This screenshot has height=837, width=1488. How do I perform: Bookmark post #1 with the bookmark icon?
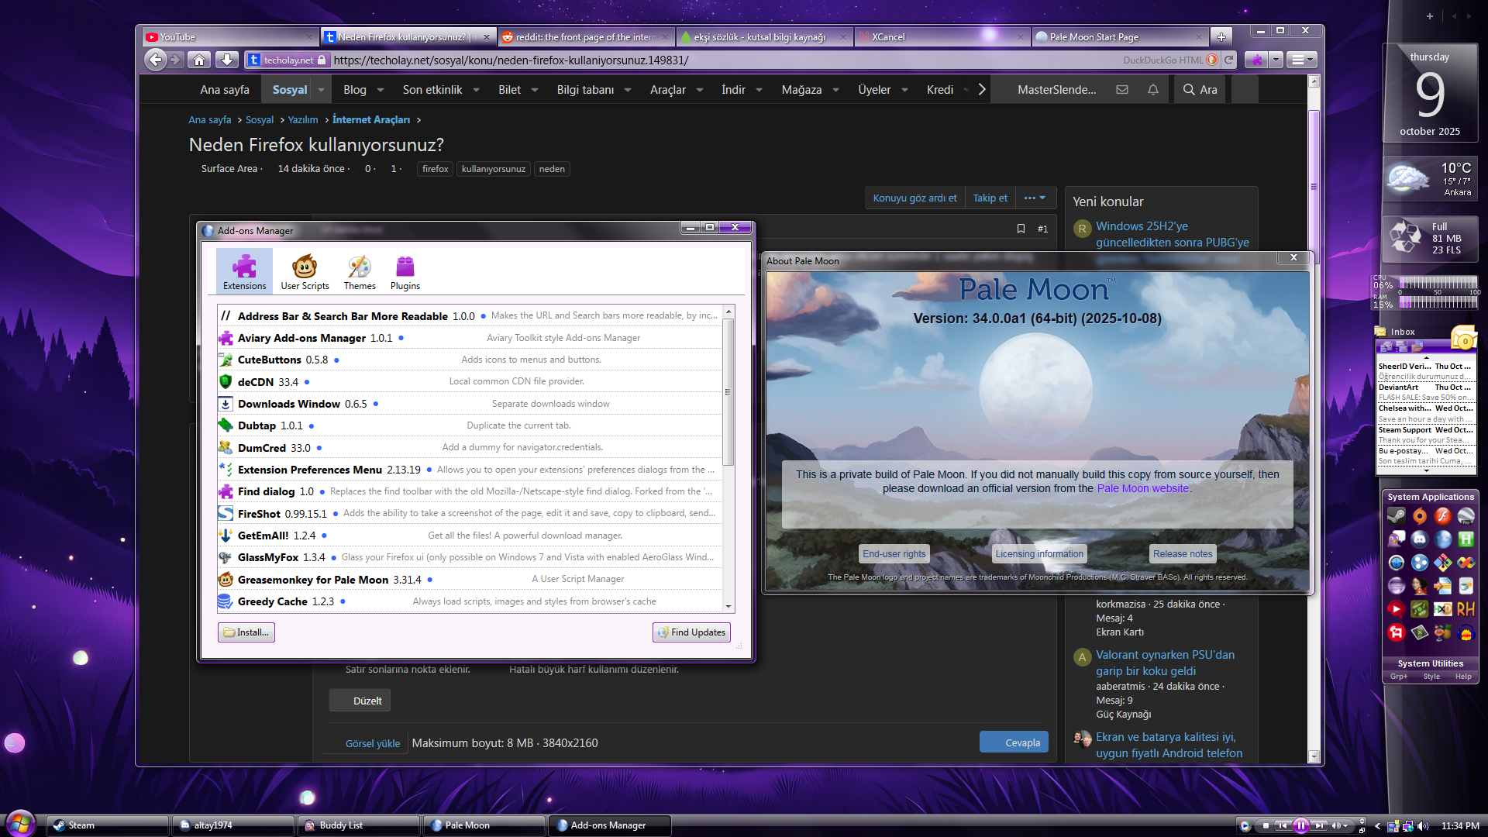coord(1021,229)
